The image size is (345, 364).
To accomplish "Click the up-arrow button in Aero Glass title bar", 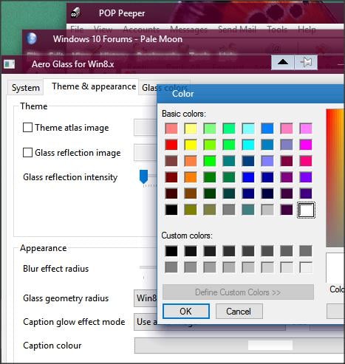I will 283,63.
